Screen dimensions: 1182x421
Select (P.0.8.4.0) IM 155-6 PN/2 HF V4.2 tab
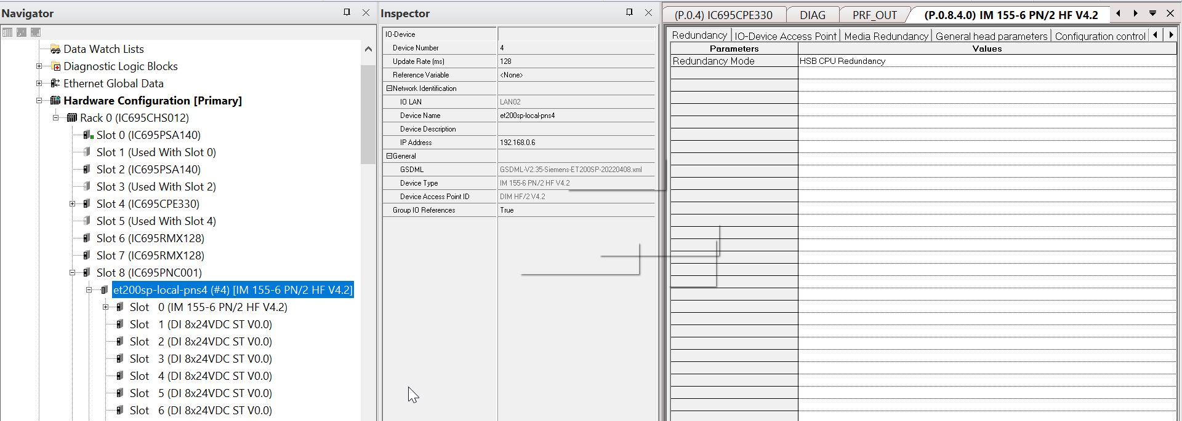click(x=1011, y=15)
